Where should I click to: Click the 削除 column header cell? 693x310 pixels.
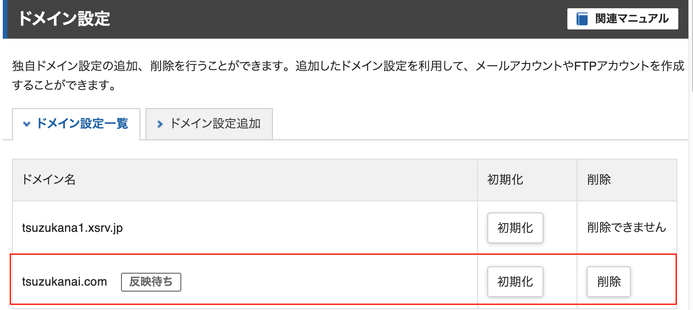click(627, 180)
